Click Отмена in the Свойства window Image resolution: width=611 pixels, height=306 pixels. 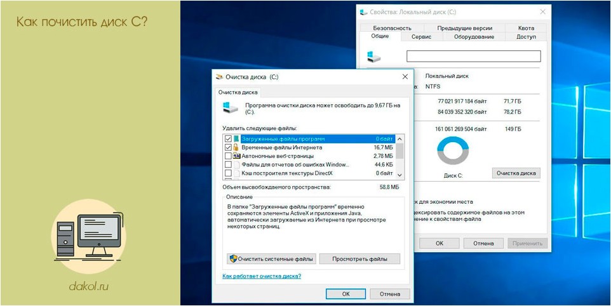coord(483,243)
